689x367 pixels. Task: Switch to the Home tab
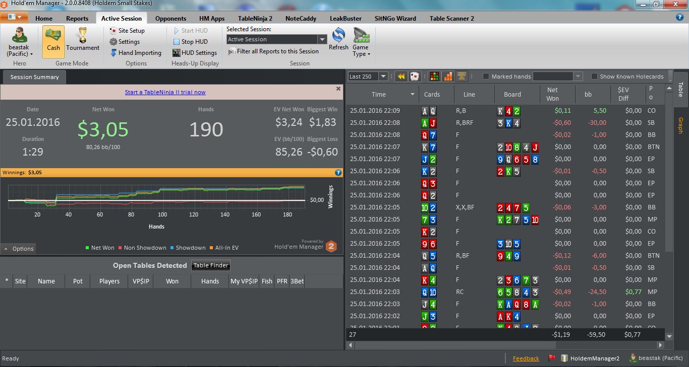coord(44,19)
